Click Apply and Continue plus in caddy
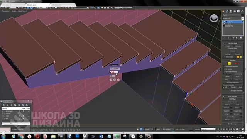 [115, 80]
